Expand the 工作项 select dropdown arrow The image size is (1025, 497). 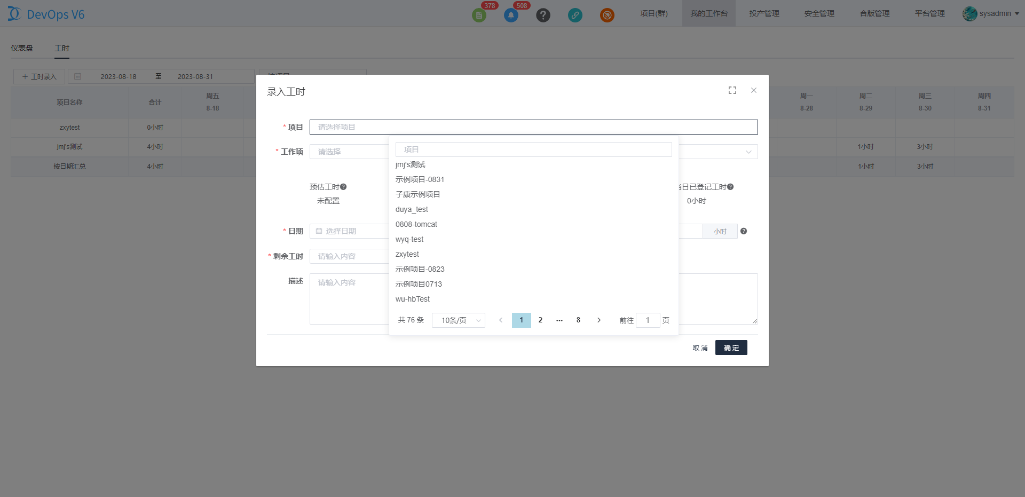click(x=748, y=152)
